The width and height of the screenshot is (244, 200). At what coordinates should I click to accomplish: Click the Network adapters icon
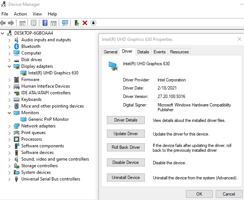tap(17, 126)
